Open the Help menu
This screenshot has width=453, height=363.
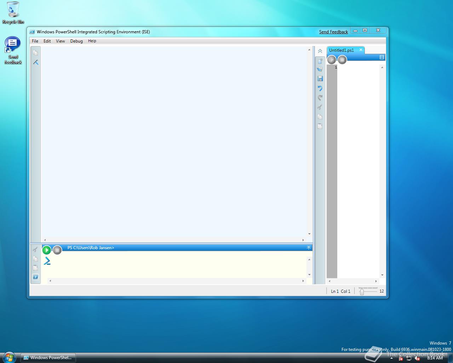click(92, 41)
